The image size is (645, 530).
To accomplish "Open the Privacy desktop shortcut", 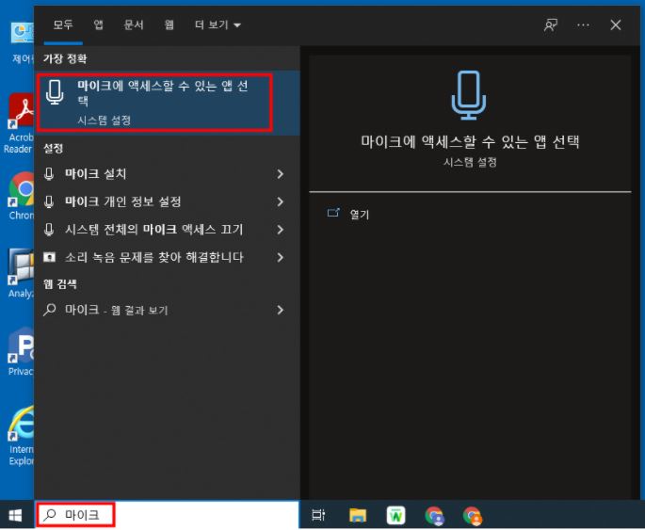I will pyautogui.click(x=21, y=352).
